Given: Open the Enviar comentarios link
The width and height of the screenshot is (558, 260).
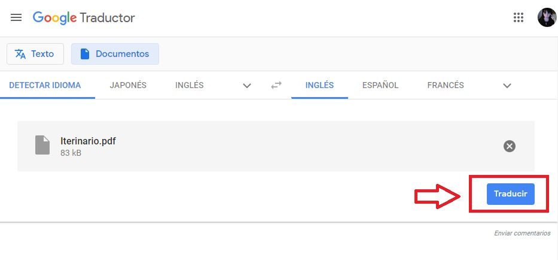Looking at the screenshot, I should point(522,233).
